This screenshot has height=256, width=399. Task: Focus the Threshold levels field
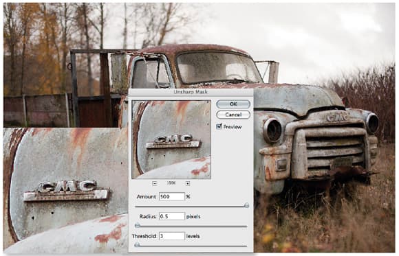click(x=172, y=236)
